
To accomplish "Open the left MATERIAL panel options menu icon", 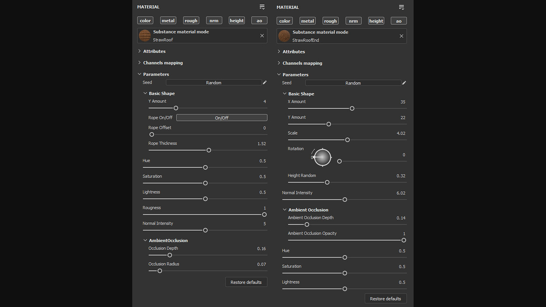I will [262, 7].
